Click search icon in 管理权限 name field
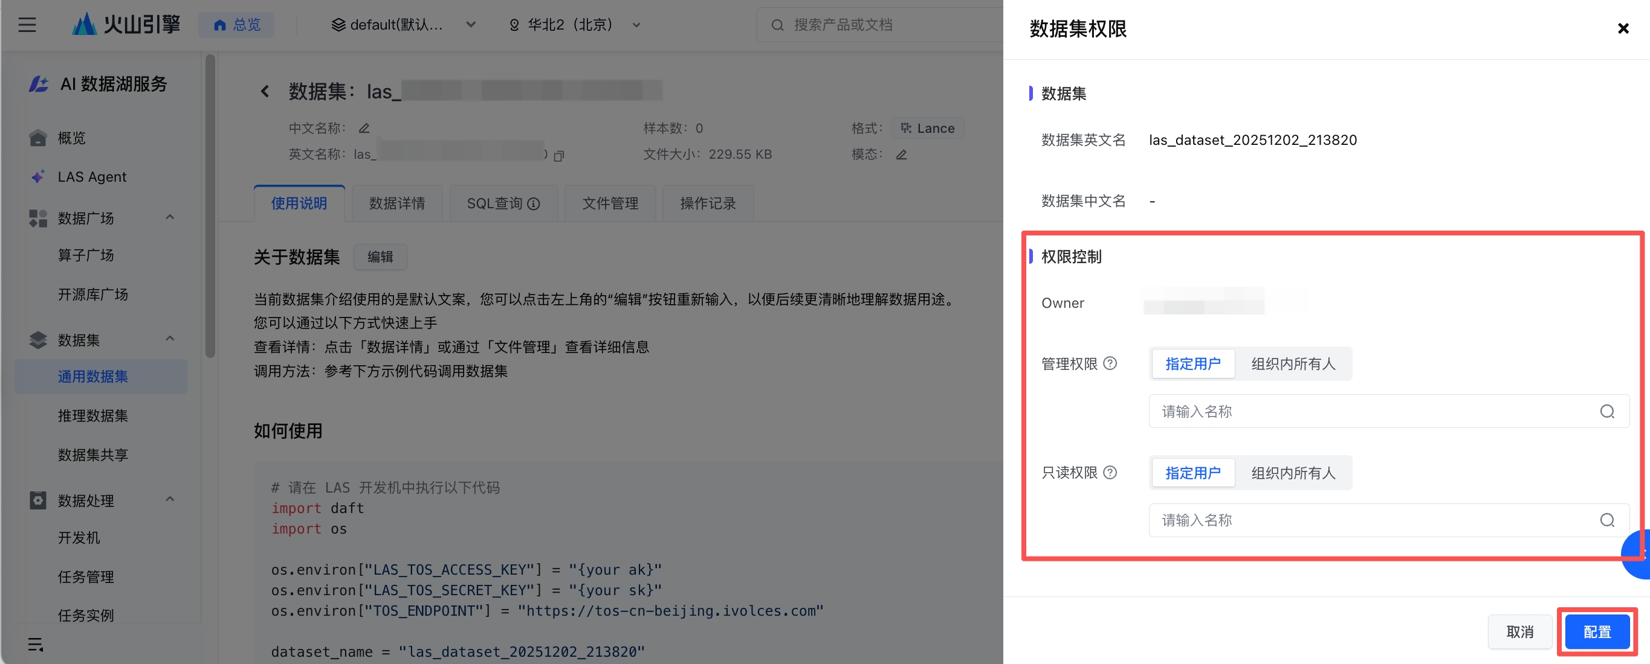This screenshot has height=664, width=1650. 1606,411
